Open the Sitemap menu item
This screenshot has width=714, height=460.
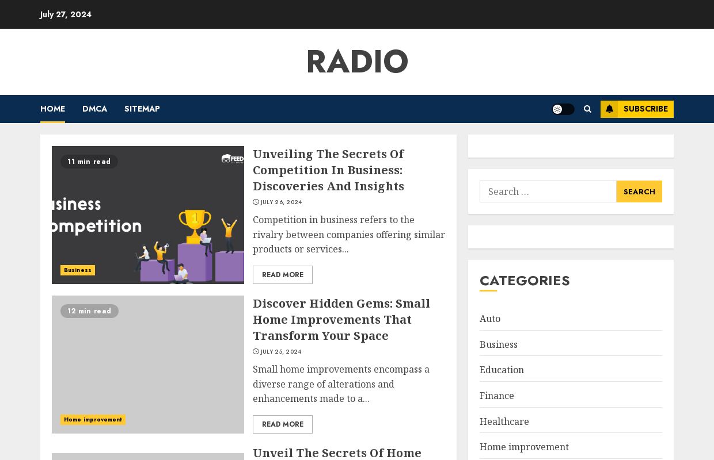[142, 109]
